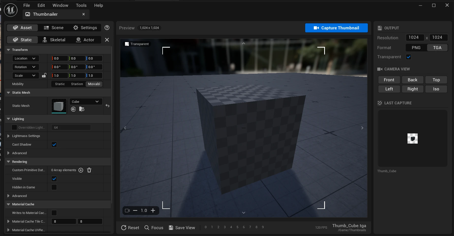Expand Material Cache Tile Count row
This screenshot has height=236, width=454.
click(8, 222)
